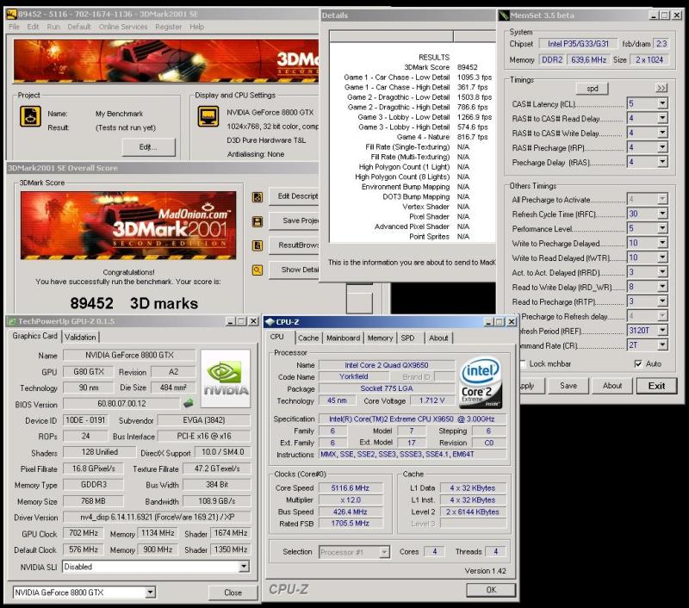Open Read to Write Delay (tRD_WR) dropdown

tap(662, 287)
